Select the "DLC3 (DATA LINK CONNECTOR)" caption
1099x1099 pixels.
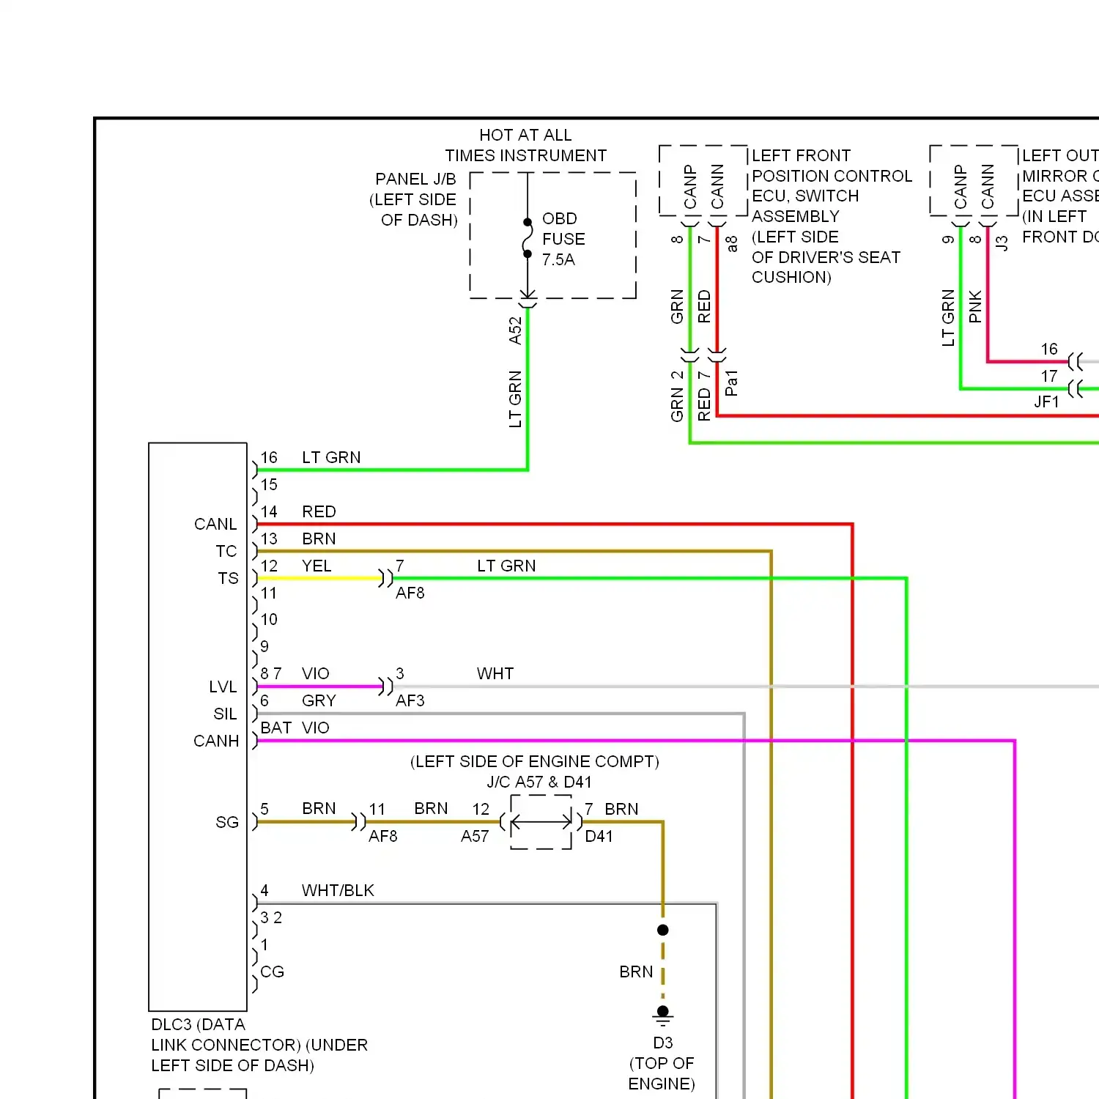point(259,1045)
